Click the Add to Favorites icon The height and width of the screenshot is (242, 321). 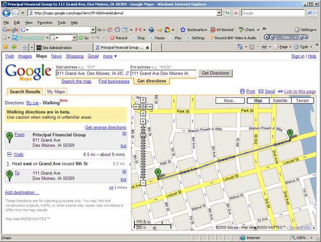14,47
